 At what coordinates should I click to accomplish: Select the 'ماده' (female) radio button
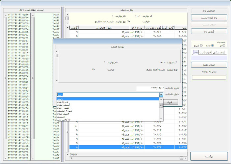point(213,45)
